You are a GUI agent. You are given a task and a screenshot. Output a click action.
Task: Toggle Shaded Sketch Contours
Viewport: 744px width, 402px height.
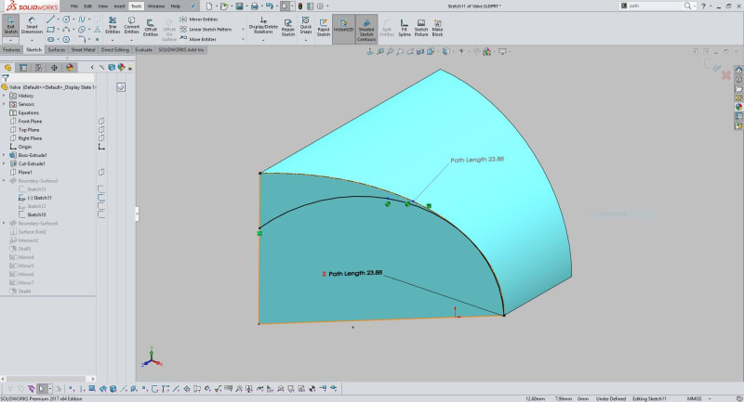pyautogui.click(x=366, y=30)
